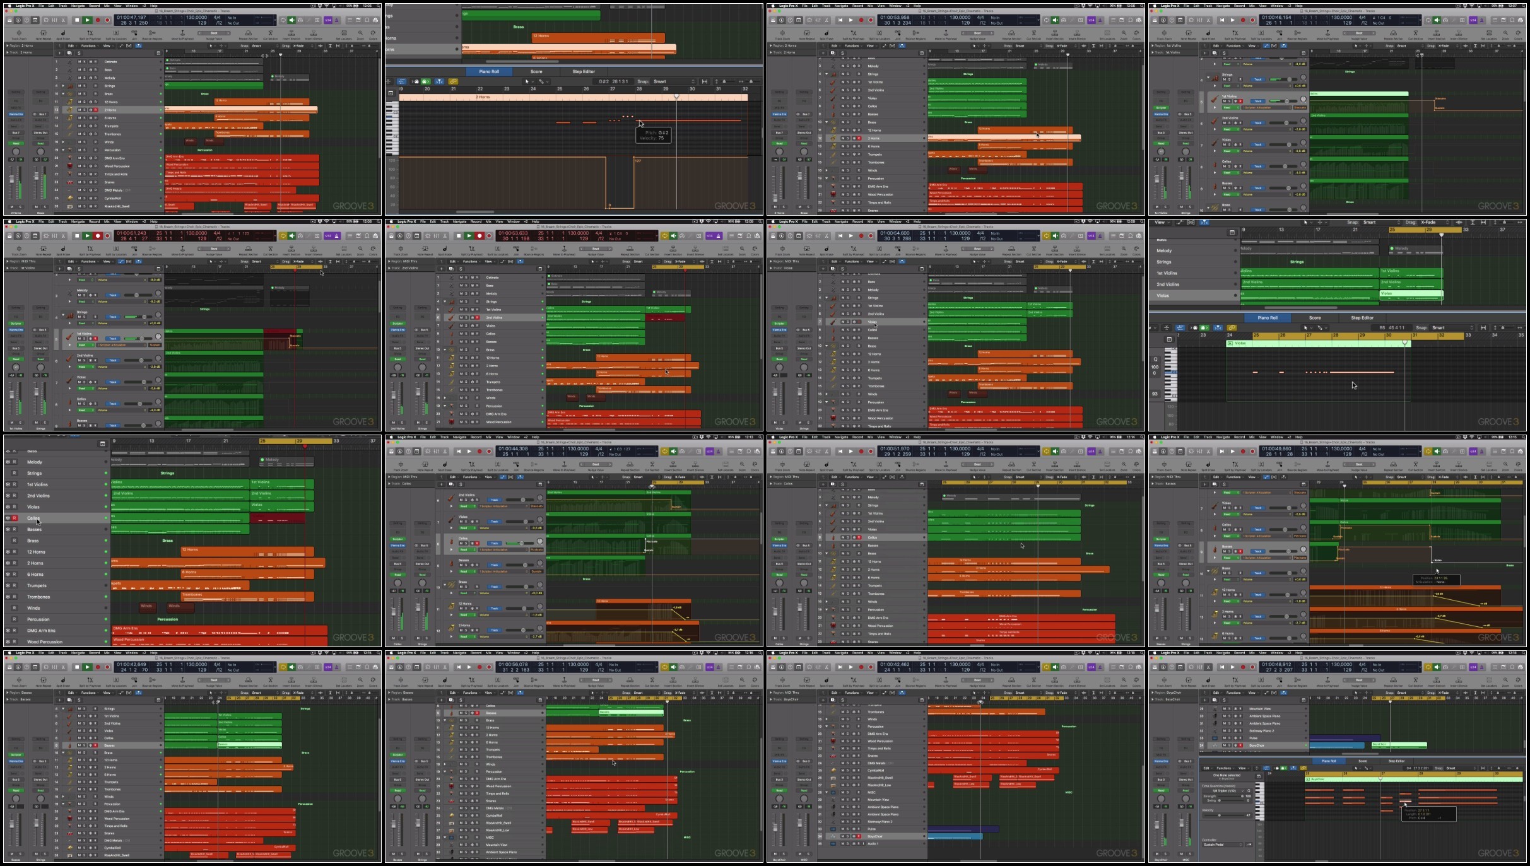
Task: Adjust vertical zoom slider in 2 Horns piano roll
Action: (x=724, y=81)
